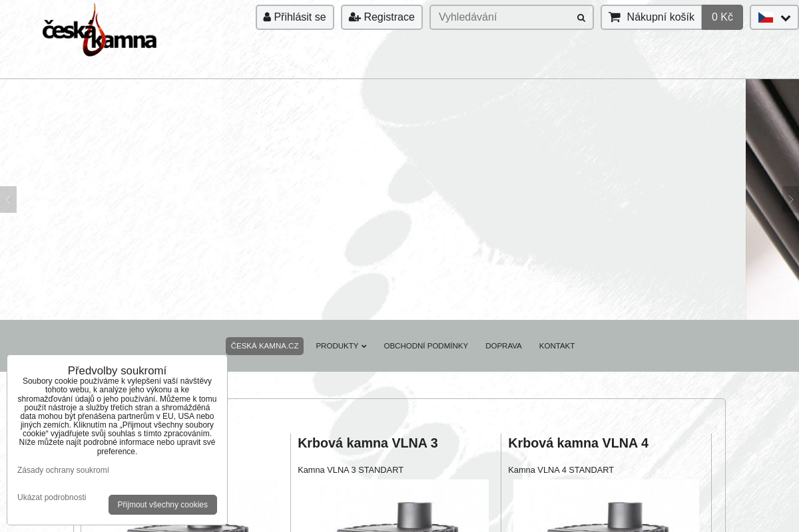The image size is (799, 532).
Task: Click the magnifier search icon
Action: [581, 18]
